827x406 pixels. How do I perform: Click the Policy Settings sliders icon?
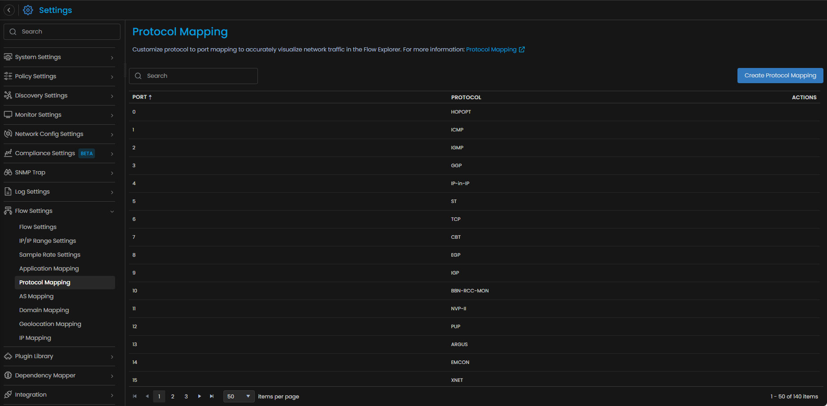[x=8, y=76]
